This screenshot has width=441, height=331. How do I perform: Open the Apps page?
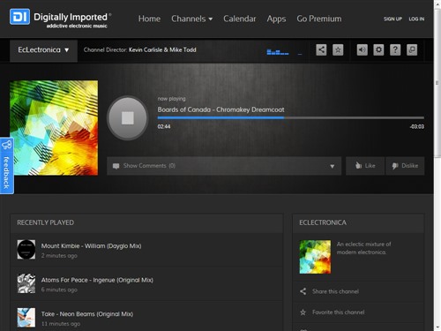click(276, 19)
